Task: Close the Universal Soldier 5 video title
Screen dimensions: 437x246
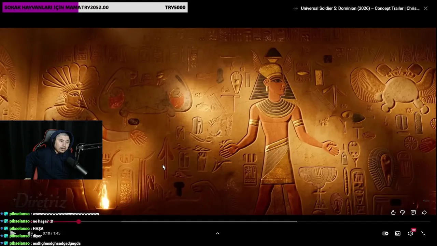Action: (x=425, y=8)
